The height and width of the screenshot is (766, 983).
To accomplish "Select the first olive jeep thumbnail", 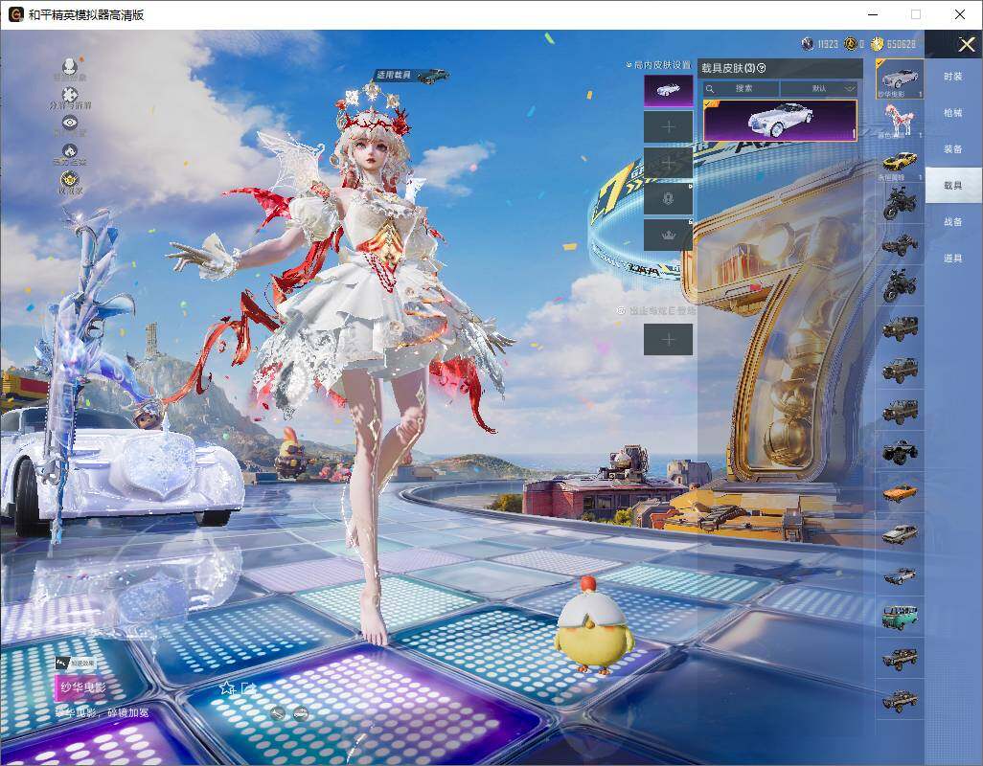I will click(x=900, y=327).
